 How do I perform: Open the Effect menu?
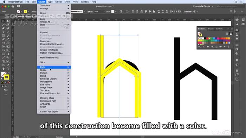(67, 2)
